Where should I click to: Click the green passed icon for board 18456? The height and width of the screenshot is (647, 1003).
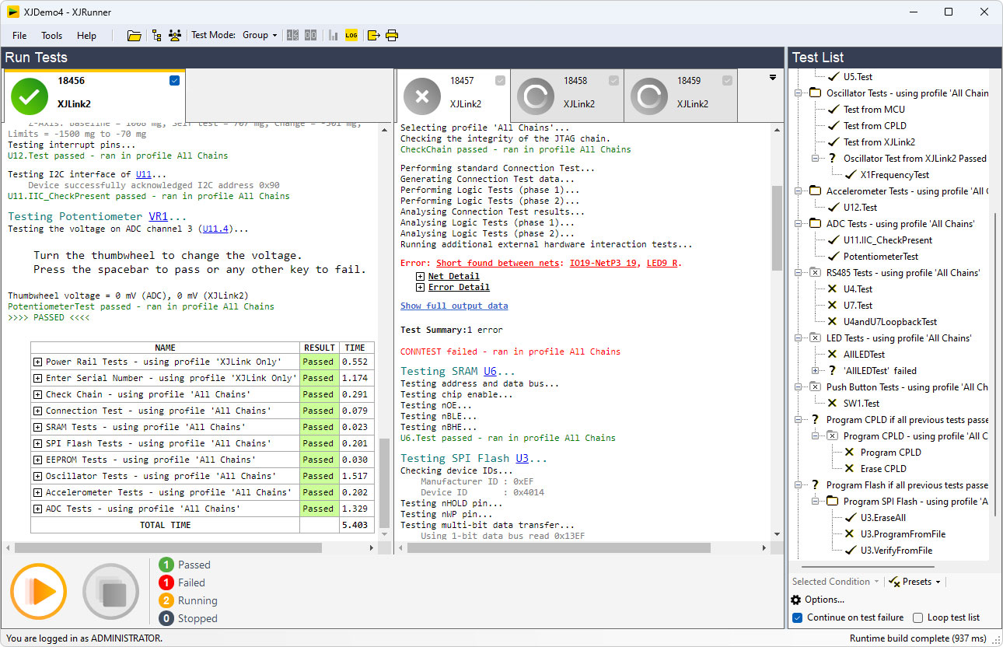[x=30, y=96]
